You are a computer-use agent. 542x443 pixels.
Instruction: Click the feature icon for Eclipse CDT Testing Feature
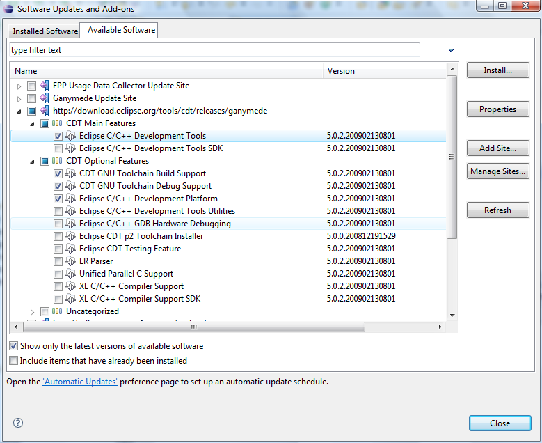coord(70,249)
